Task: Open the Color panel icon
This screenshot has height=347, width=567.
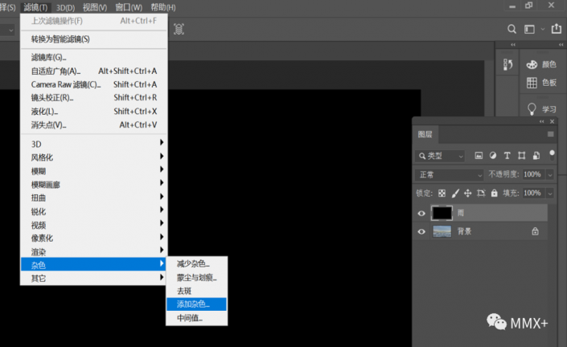Action: [x=532, y=64]
